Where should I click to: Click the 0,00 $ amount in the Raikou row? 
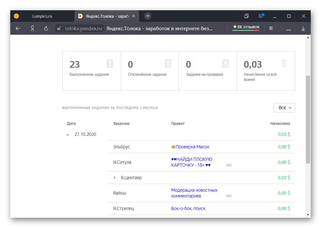coord(284,193)
